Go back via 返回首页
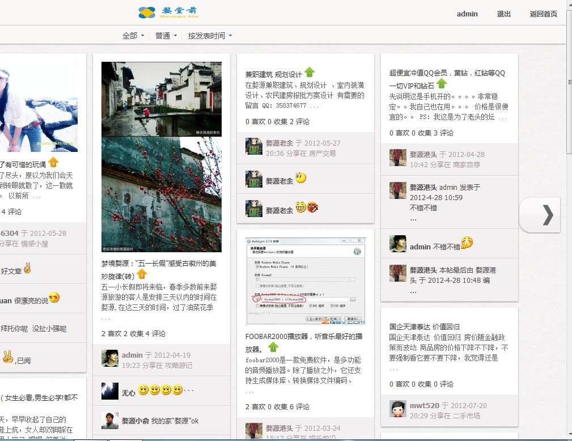Screen dimensions: 572x441 [x=543, y=14]
